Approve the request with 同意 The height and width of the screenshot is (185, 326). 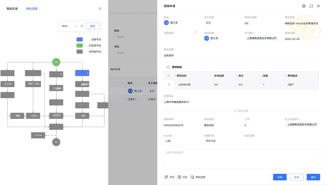coord(280,177)
